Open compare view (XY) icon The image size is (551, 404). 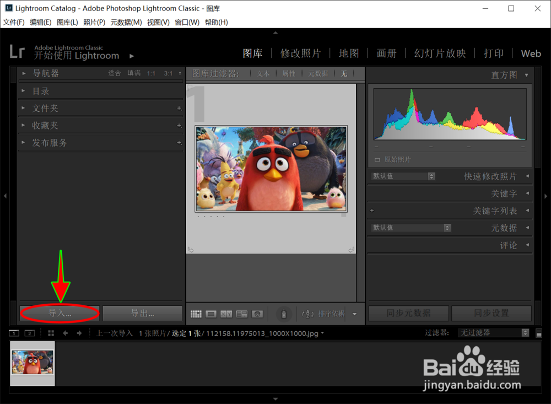(226, 314)
